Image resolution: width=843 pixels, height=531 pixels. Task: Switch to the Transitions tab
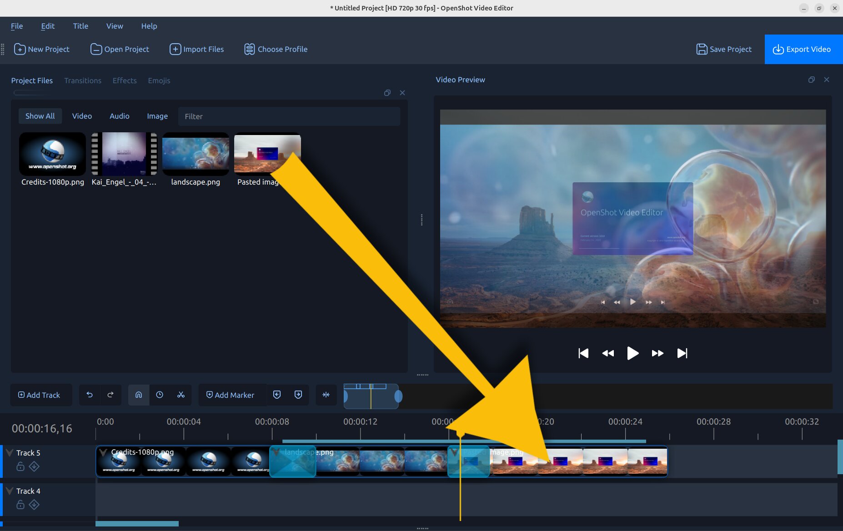pyautogui.click(x=83, y=80)
